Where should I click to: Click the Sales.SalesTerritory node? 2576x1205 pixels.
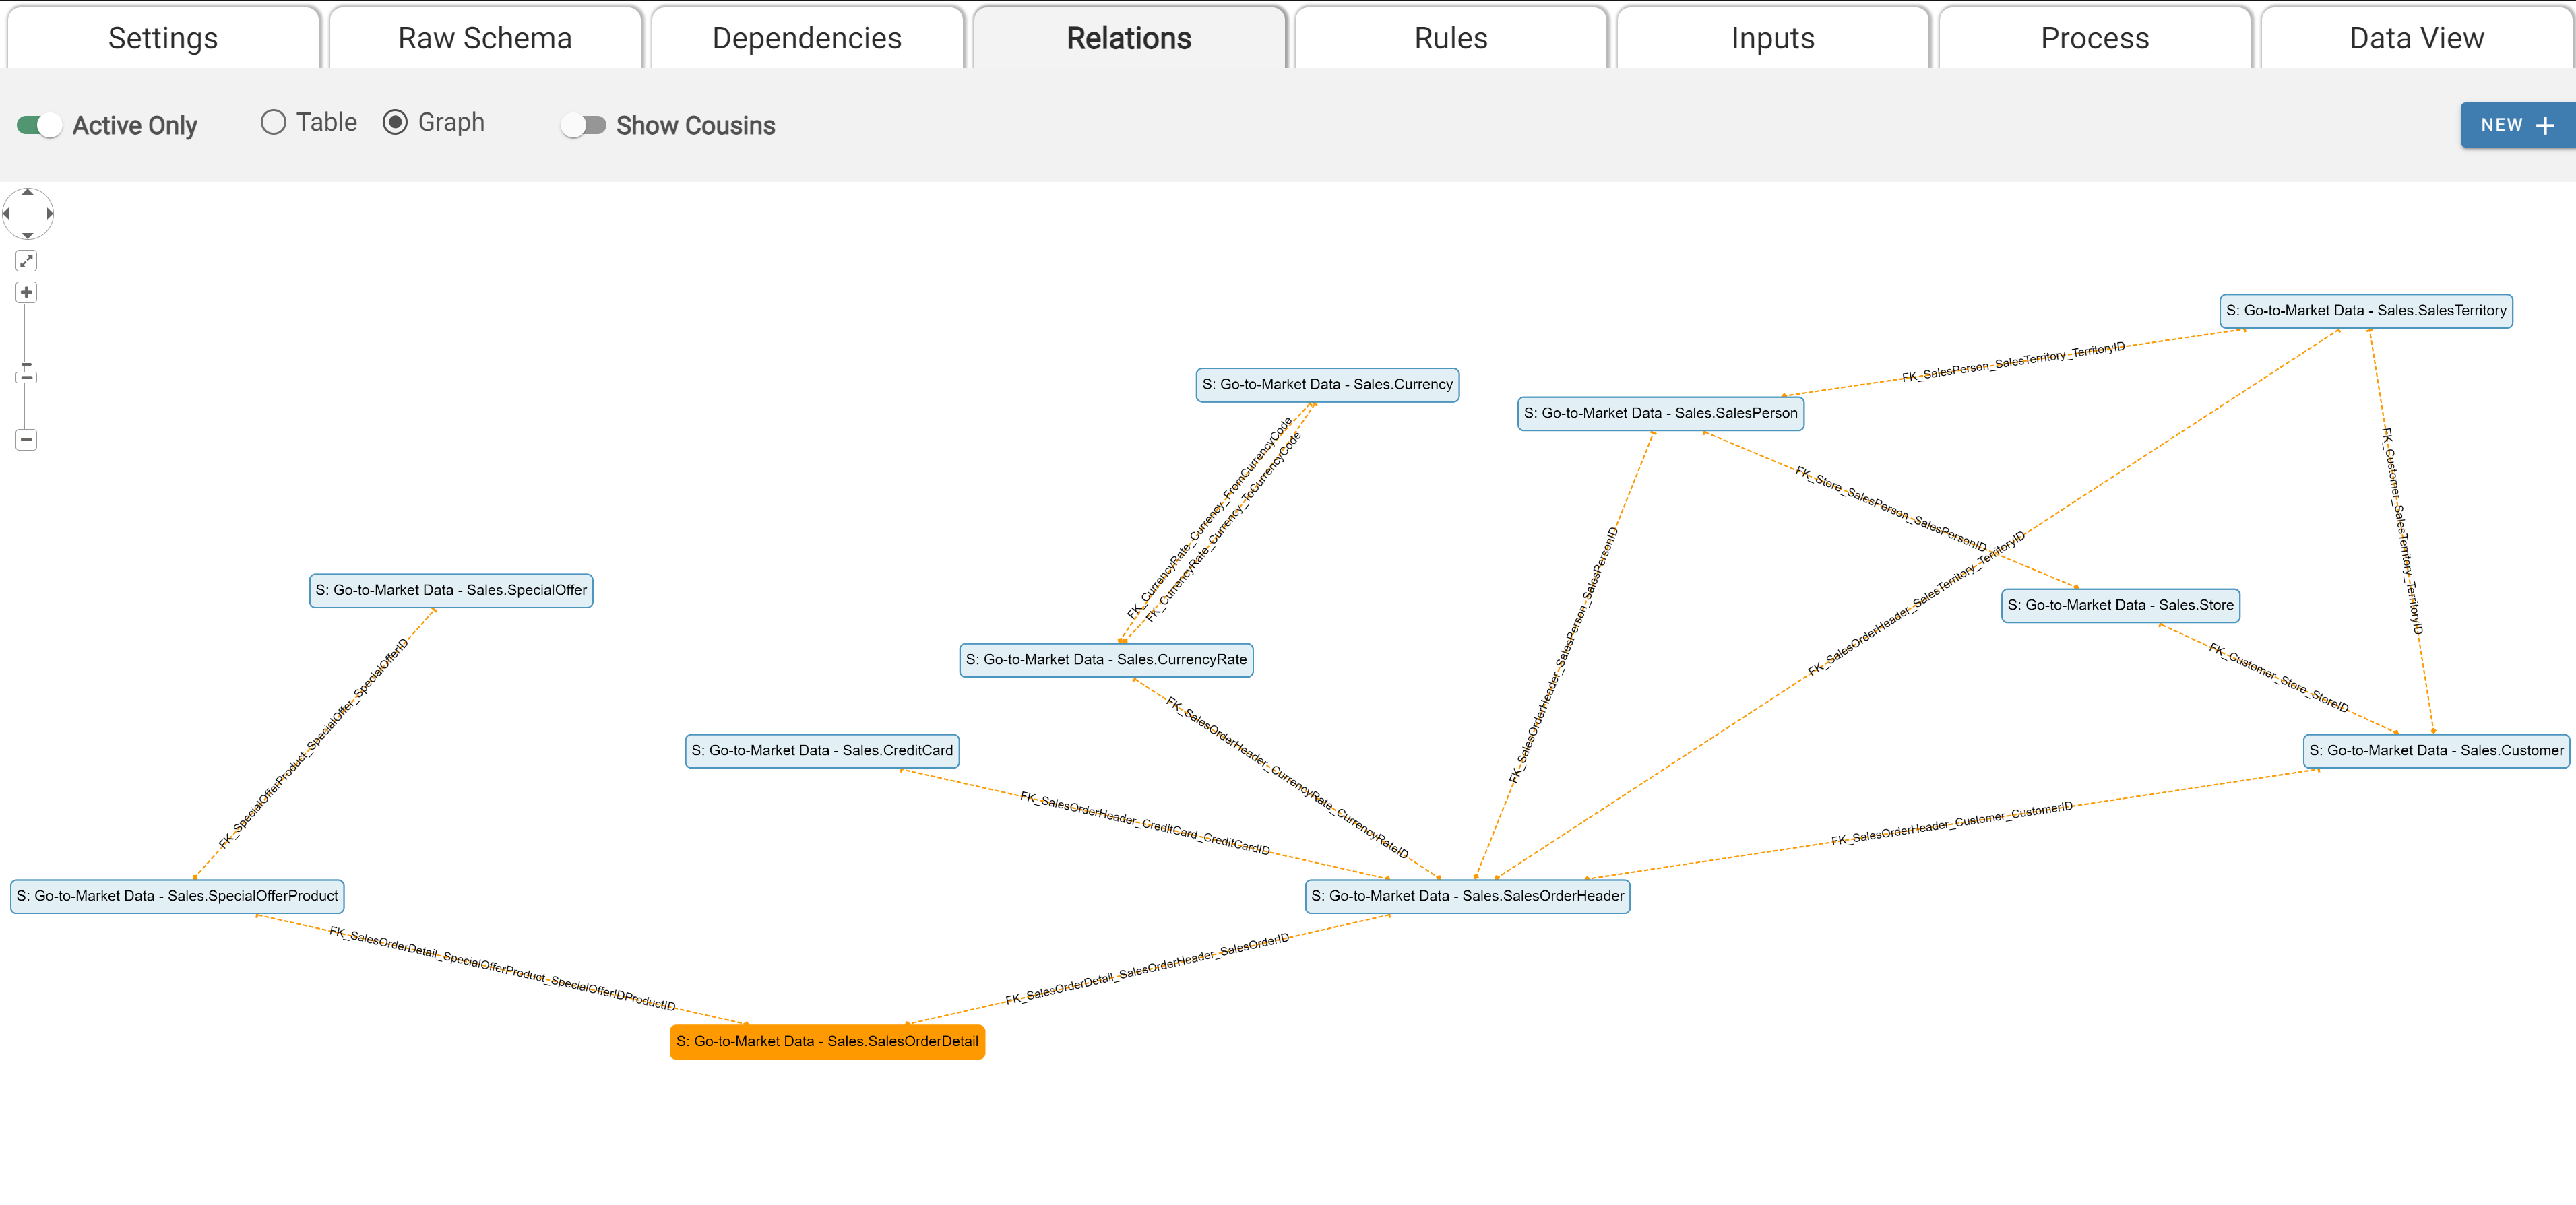click(x=2365, y=310)
